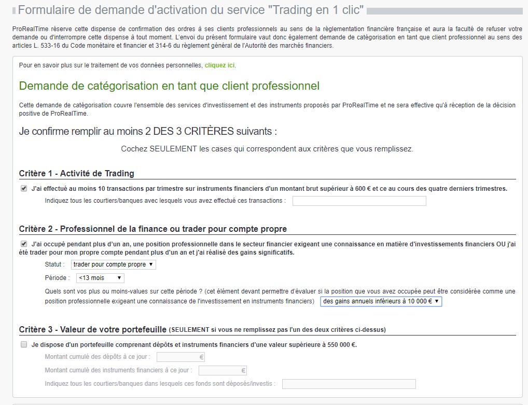Open the gains annuels inférieurs à 10 000 € dropdown
Viewport: 528px width, 405px height.
pos(381,301)
